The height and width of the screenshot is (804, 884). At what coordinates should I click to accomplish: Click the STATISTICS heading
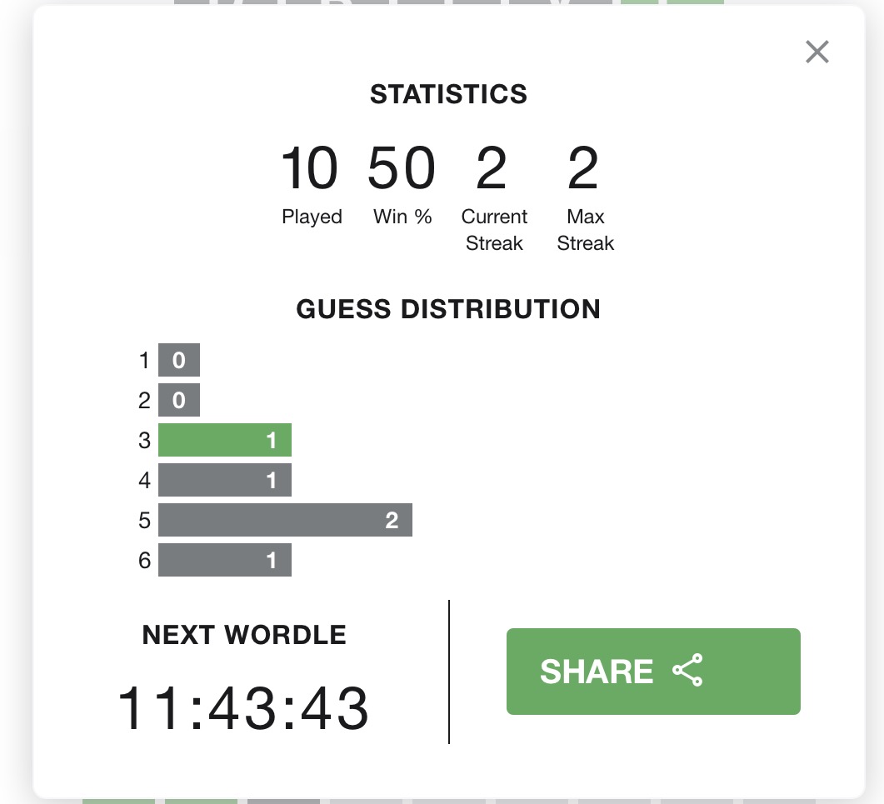coord(448,94)
